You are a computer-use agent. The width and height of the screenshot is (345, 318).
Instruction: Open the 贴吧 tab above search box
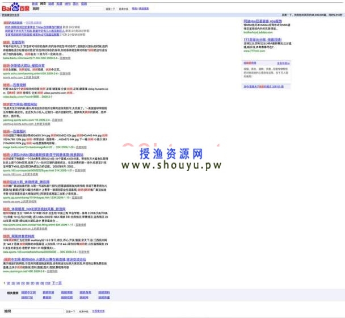point(51,4)
